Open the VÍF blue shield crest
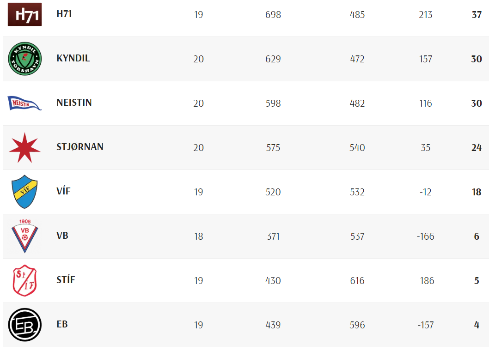The height and width of the screenshot is (351, 489). click(24, 192)
